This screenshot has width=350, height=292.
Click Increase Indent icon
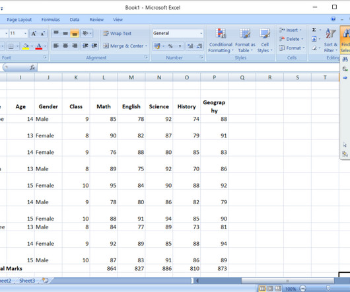[x=94, y=46]
